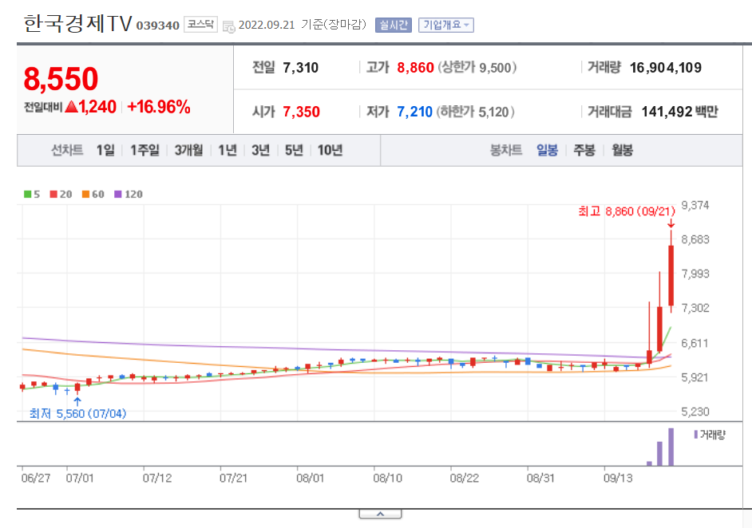Click the stock code 039340
752x528 pixels.
pos(158,26)
